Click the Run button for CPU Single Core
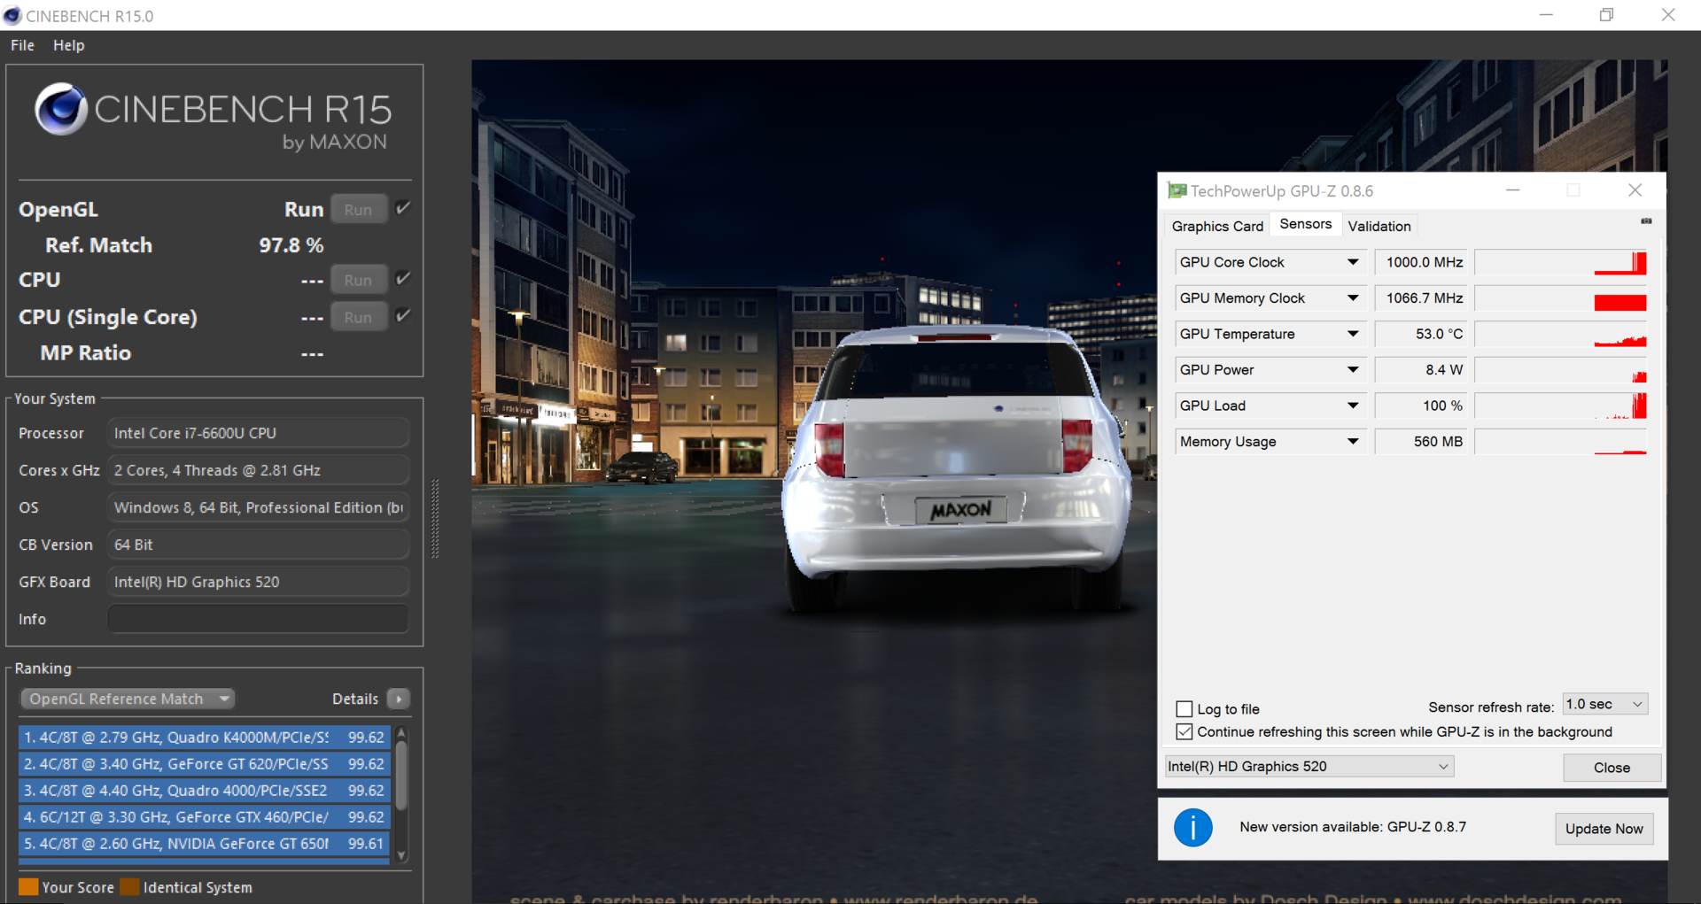This screenshot has width=1701, height=904. click(358, 317)
